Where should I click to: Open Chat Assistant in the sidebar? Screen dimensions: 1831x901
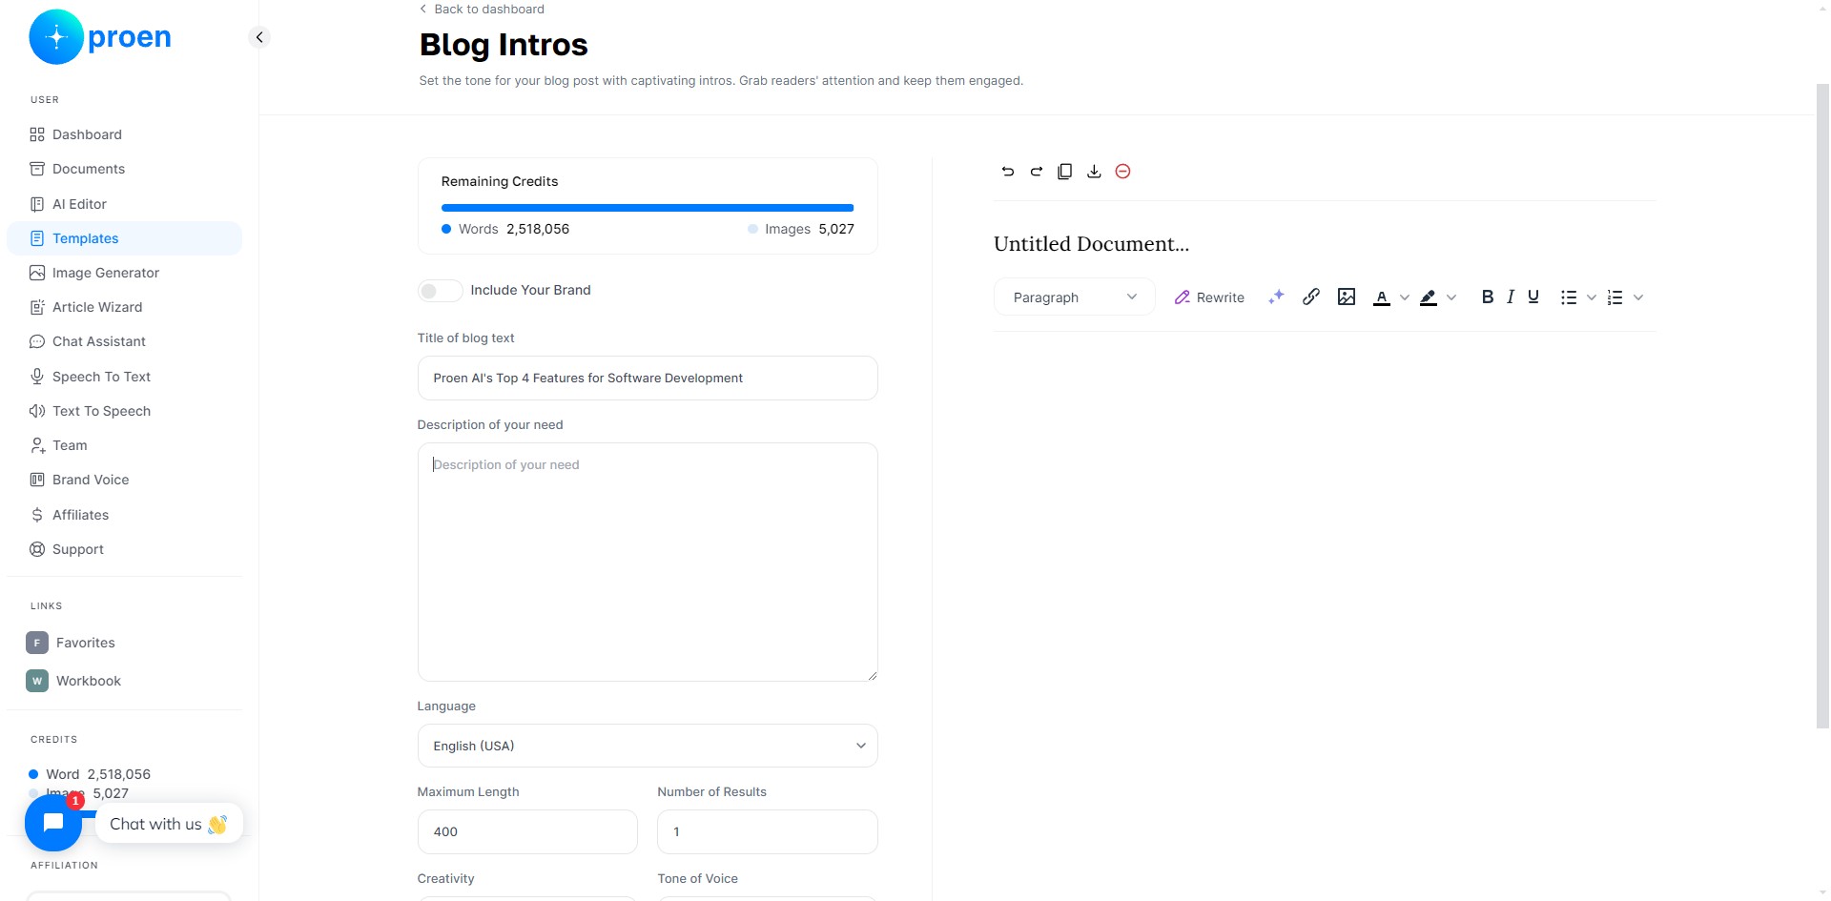[124, 341]
